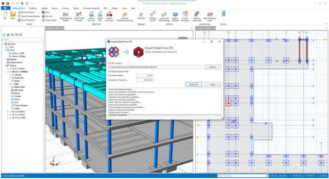The height and width of the screenshot is (179, 329).
Task: Click Save in the Project group
Action: 46,13
